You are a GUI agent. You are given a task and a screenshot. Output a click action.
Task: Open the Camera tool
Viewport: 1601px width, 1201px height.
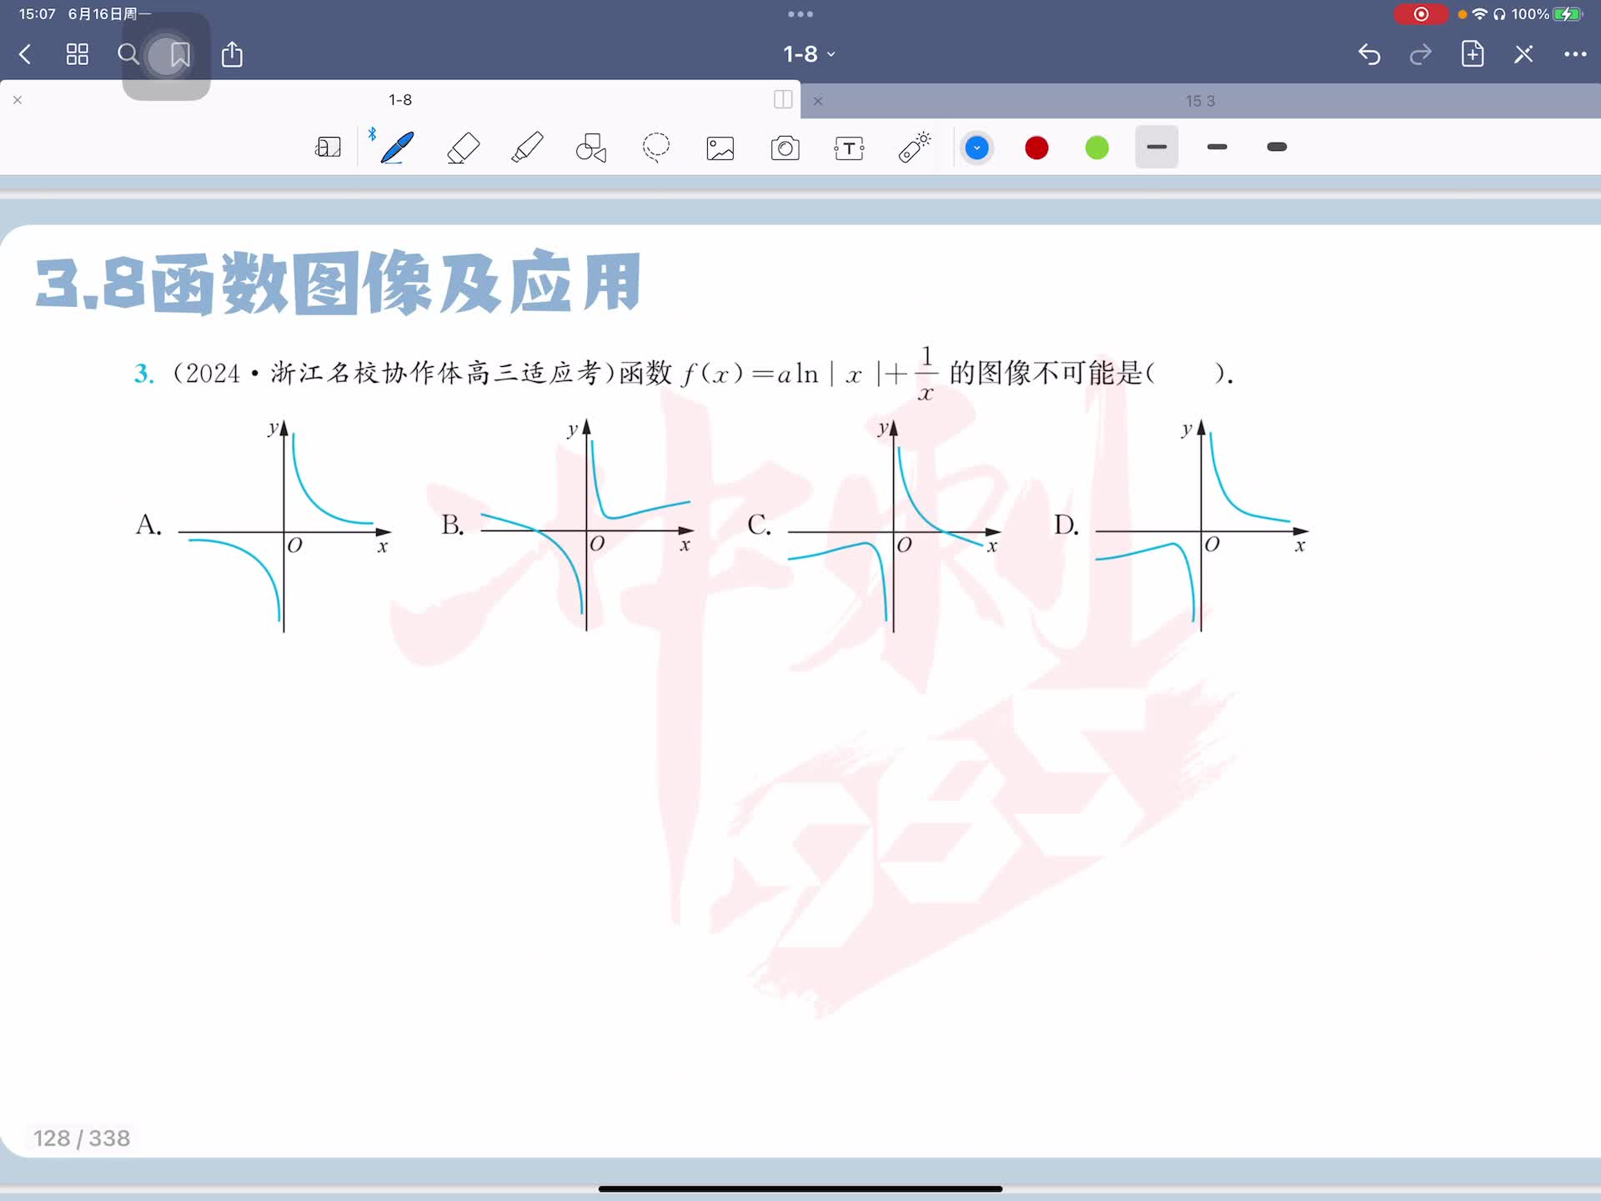point(785,148)
